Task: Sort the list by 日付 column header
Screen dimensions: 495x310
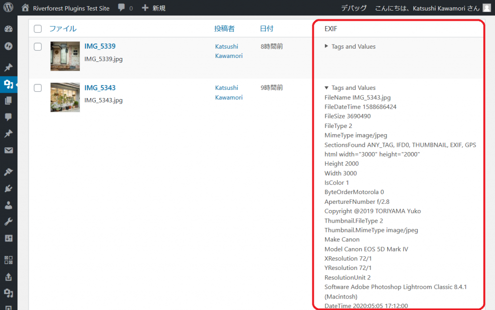Action: pyautogui.click(x=267, y=29)
